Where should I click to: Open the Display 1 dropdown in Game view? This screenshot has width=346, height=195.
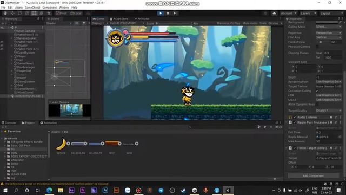99,23
